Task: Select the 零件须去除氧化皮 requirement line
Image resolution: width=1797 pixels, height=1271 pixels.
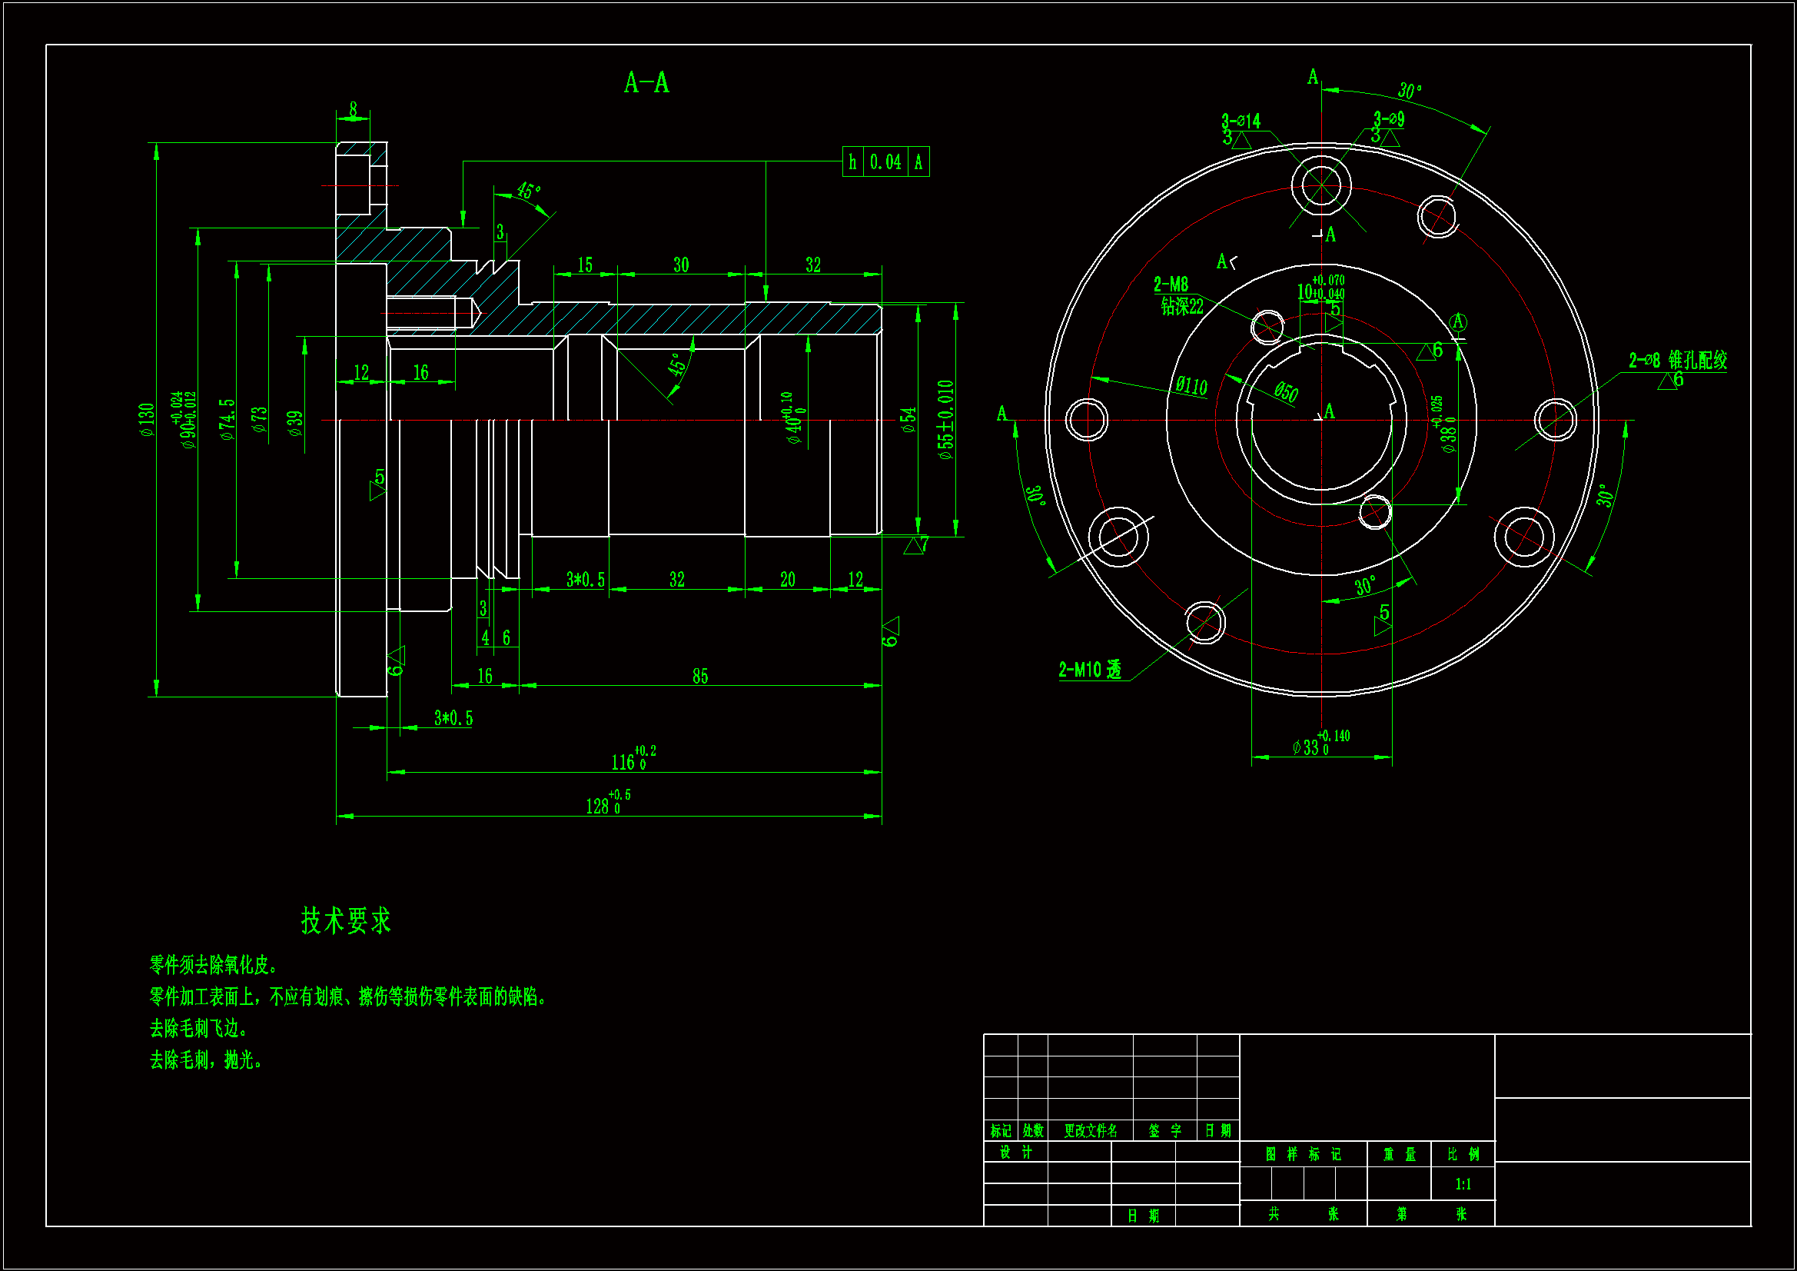Action: [214, 965]
